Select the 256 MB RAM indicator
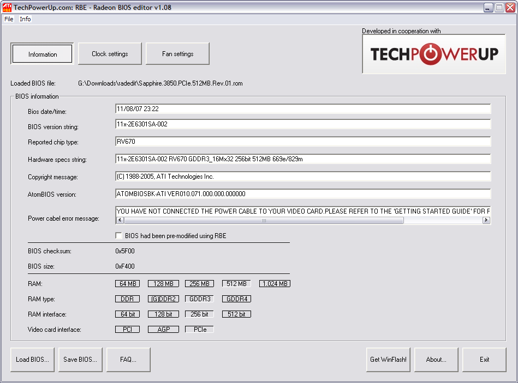This screenshot has height=383, width=518. pos(199,283)
